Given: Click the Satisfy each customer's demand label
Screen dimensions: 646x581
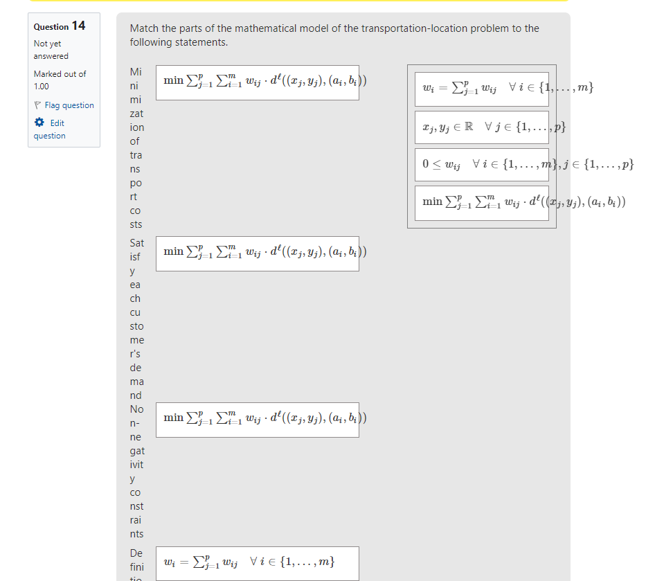Looking at the screenshot, I should click(x=137, y=319).
